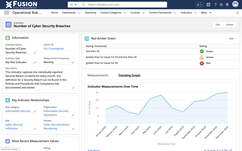Open the global add (+) actions icon
Viewport: 242px width, 151px height.
coord(209,4)
